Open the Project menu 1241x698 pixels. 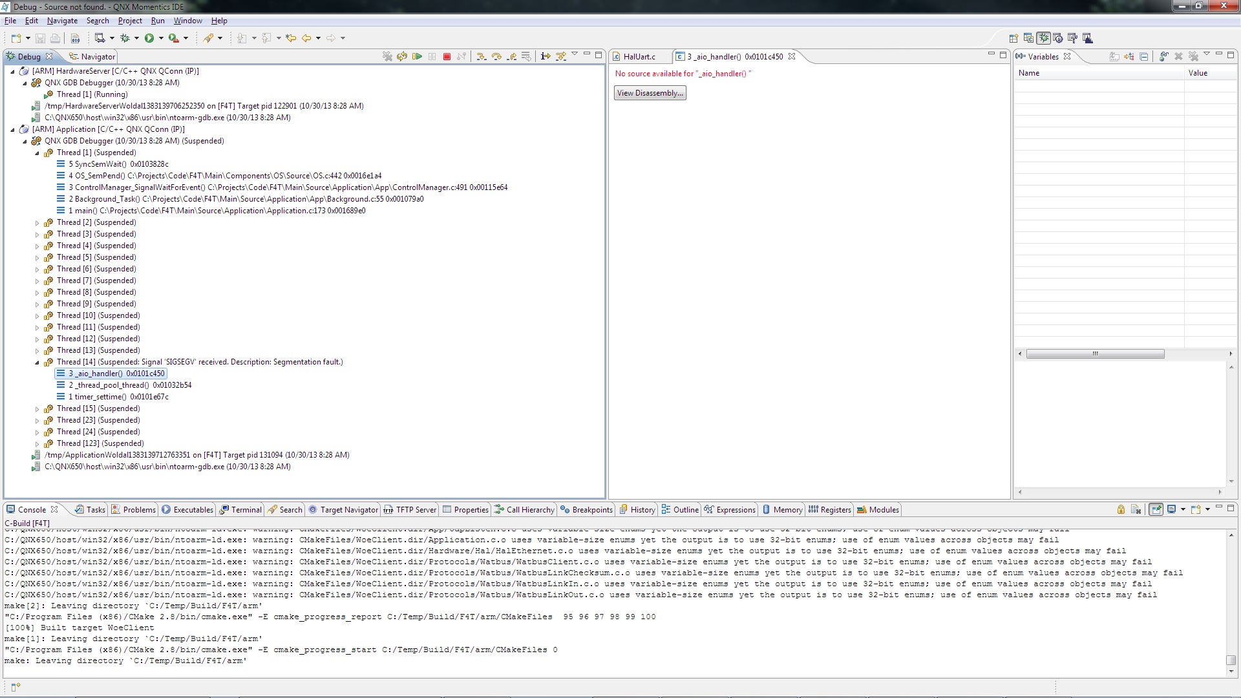(x=129, y=21)
